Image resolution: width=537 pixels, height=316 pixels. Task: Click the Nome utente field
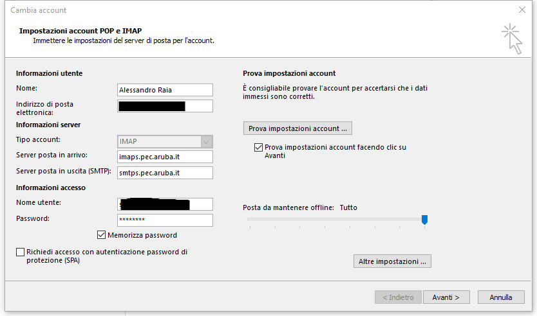(x=165, y=204)
